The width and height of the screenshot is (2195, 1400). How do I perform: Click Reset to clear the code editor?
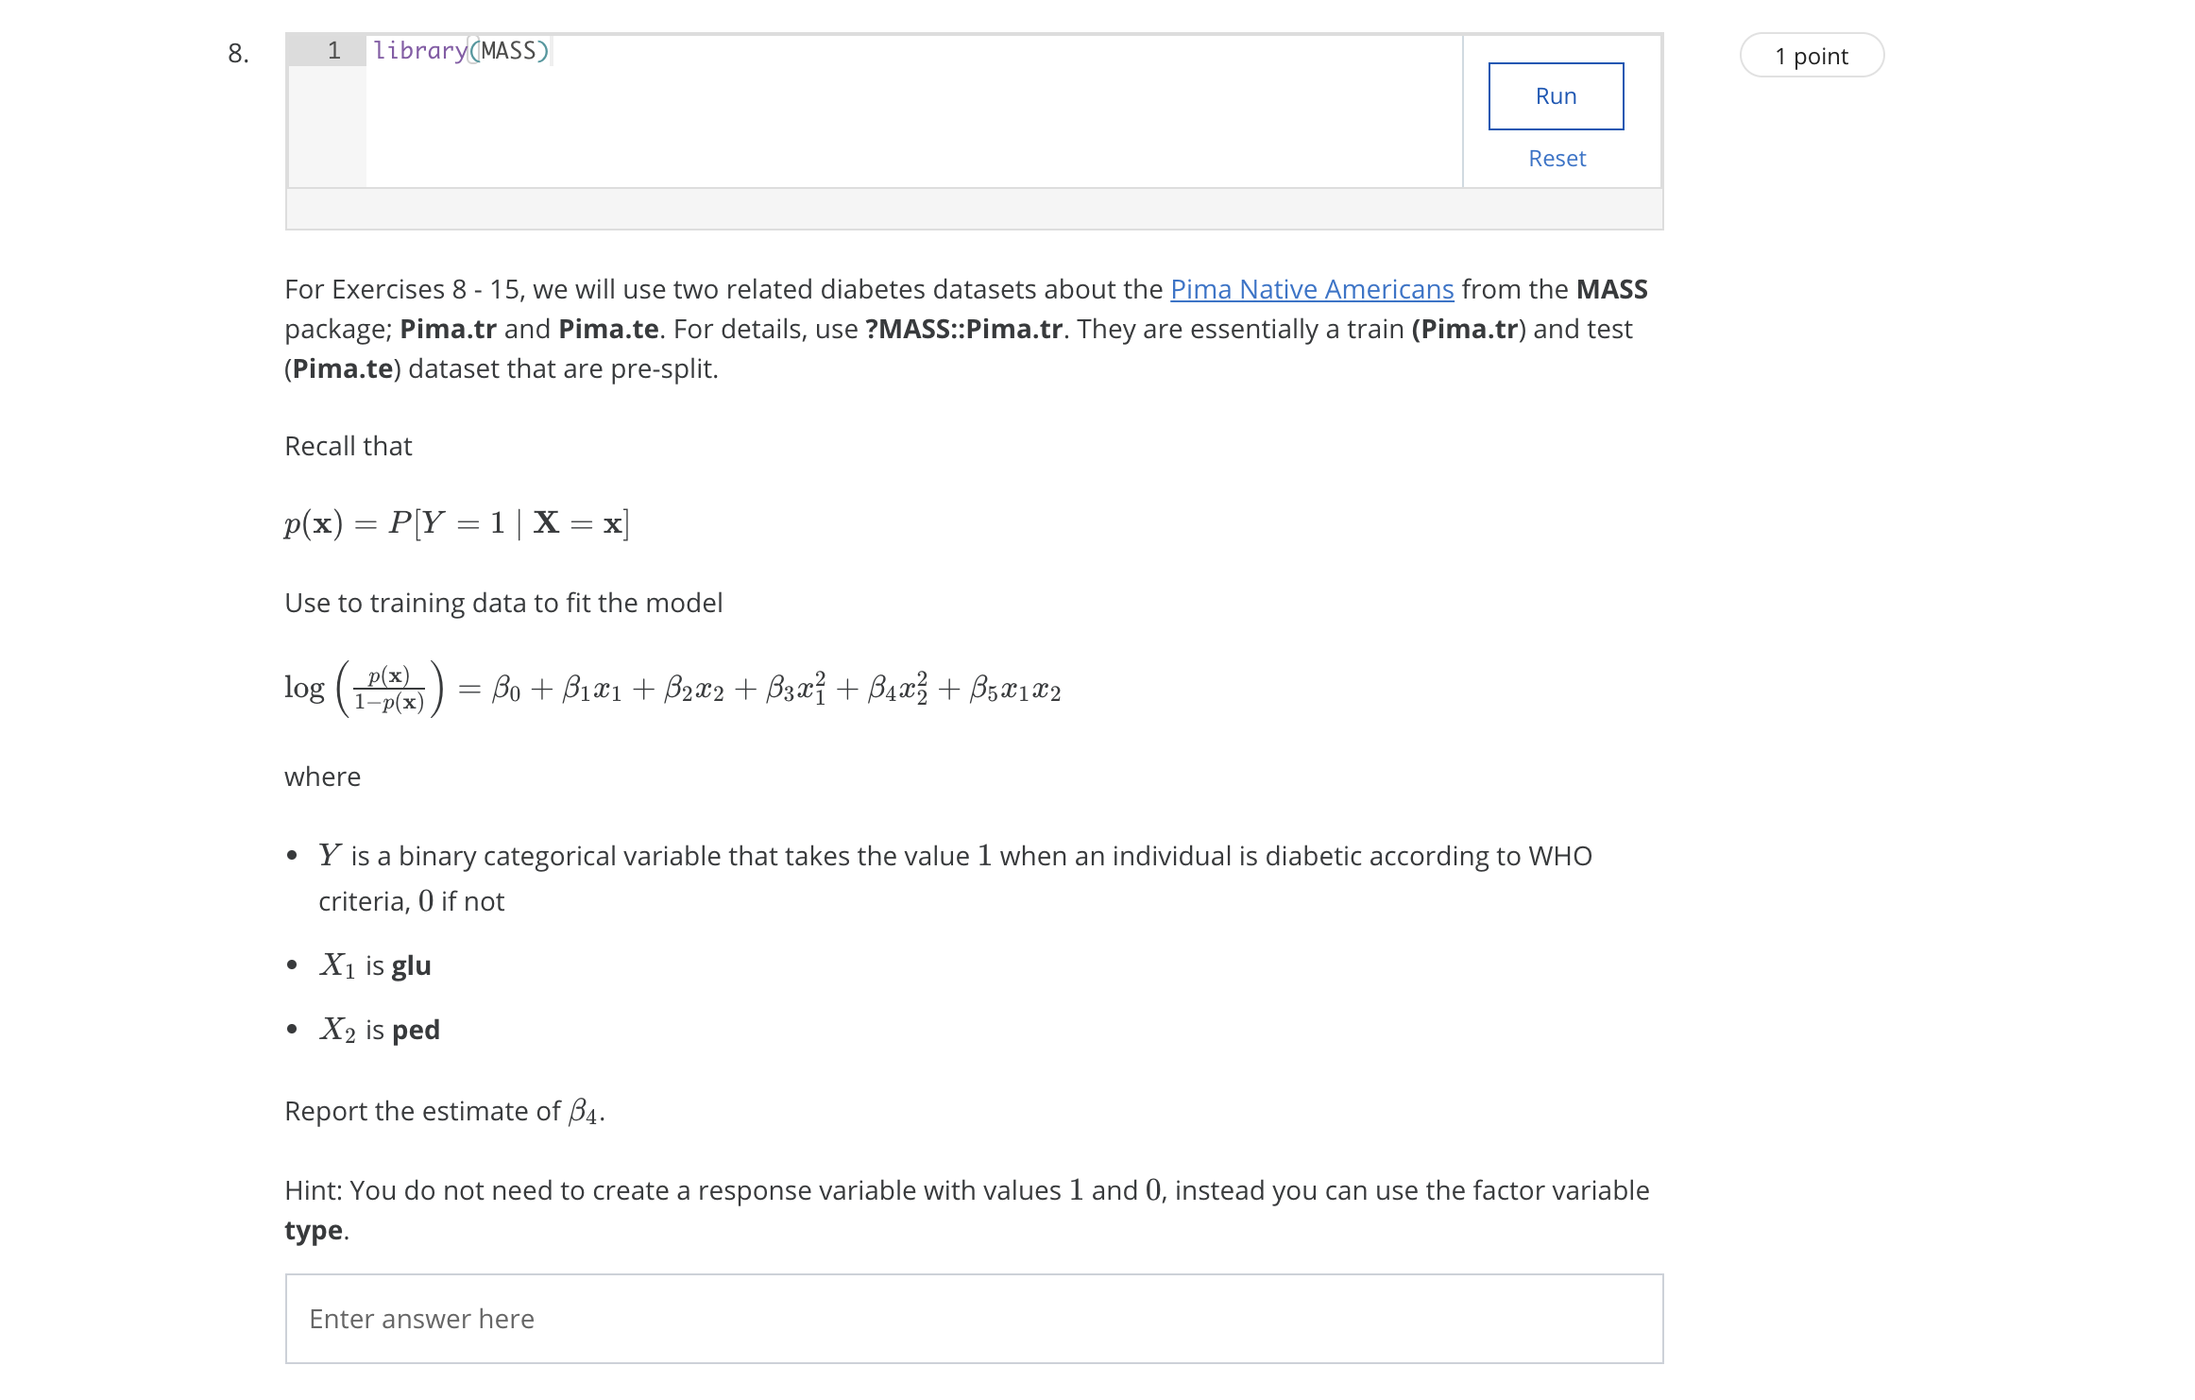point(1556,158)
